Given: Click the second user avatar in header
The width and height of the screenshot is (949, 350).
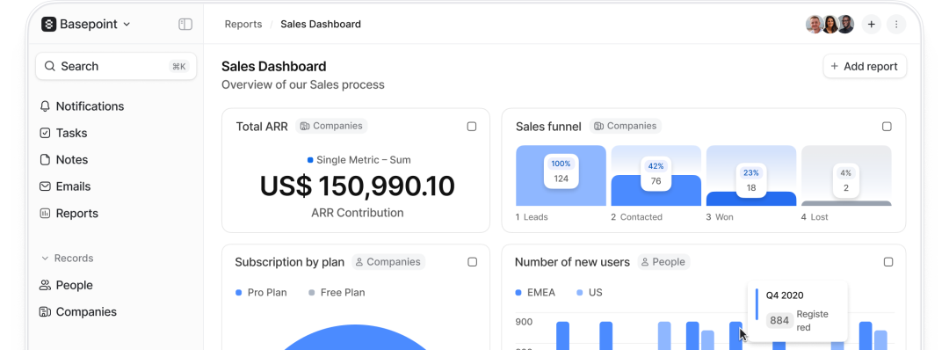Looking at the screenshot, I should (829, 25).
